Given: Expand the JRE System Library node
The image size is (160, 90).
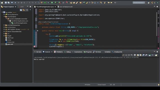Looking at the screenshot, I should [x=4, y=29].
